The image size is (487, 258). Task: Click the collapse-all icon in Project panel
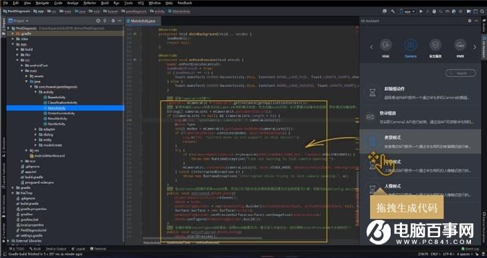click(x=104, y=21)
